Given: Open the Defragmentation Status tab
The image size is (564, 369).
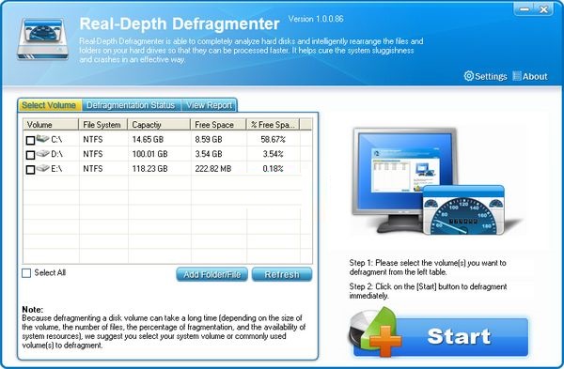Looking at the screenshot, I should point(131,105).
